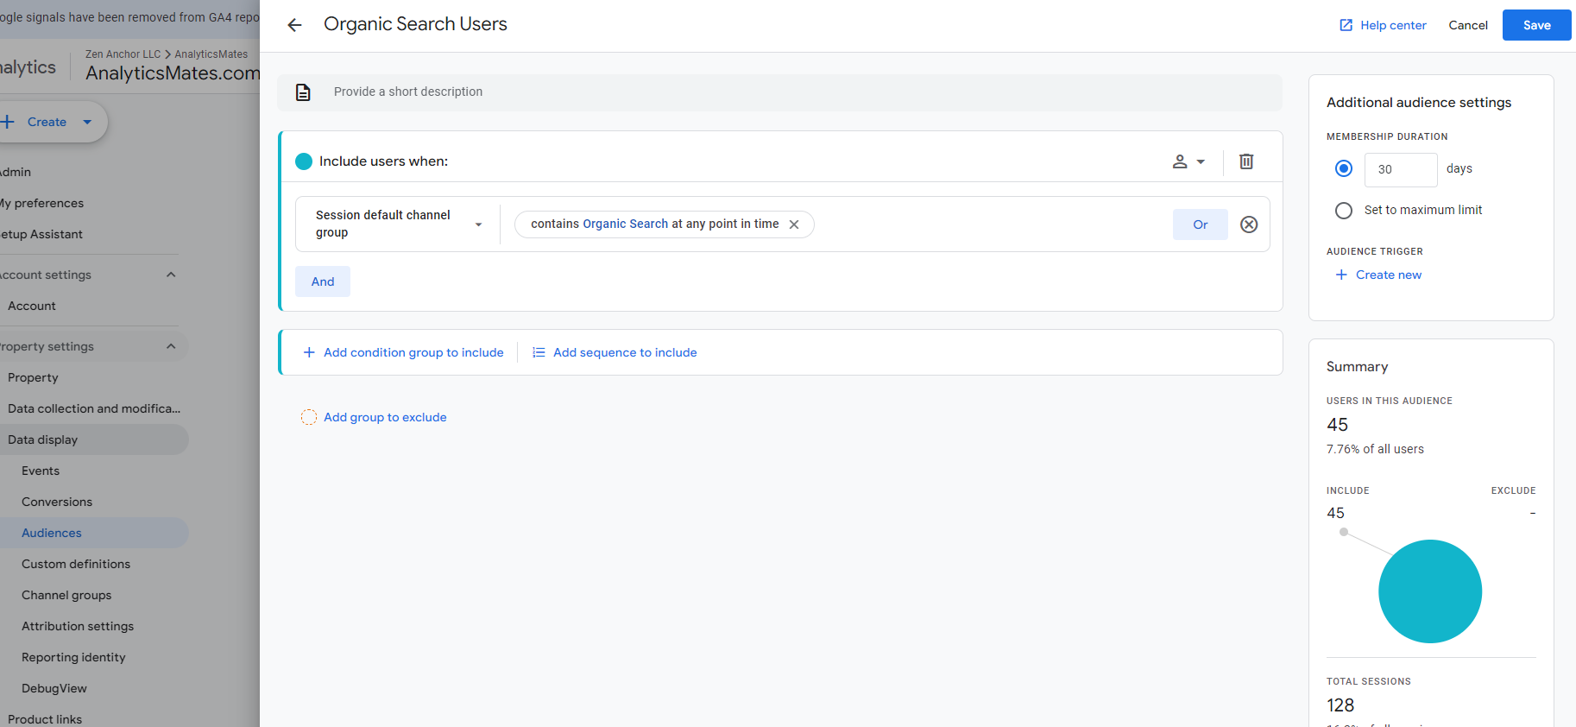Collapse Account settings section
Screen dimensions: 1576x727
[171, 275]
